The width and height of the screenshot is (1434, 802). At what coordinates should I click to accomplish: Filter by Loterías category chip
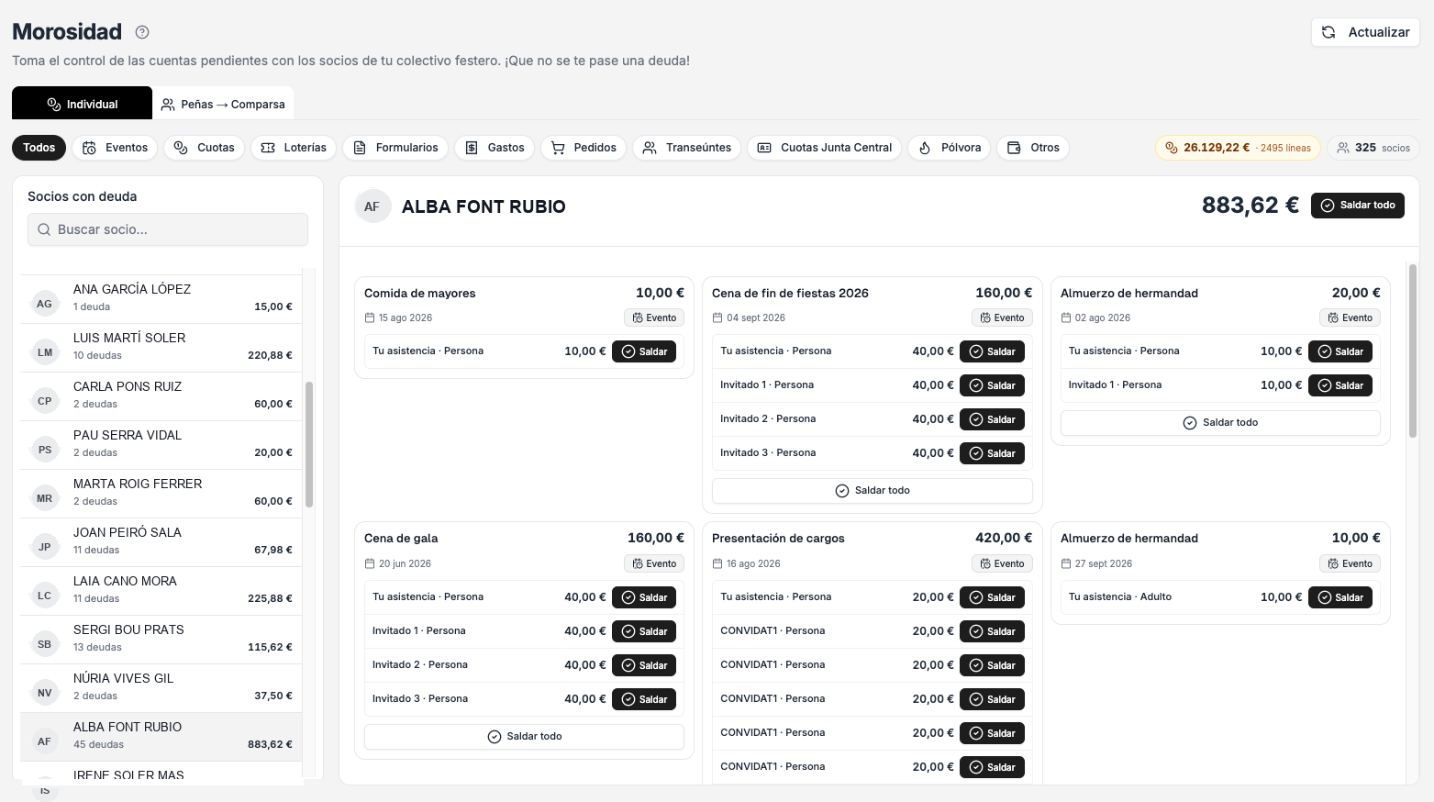[x=294, y=148]
